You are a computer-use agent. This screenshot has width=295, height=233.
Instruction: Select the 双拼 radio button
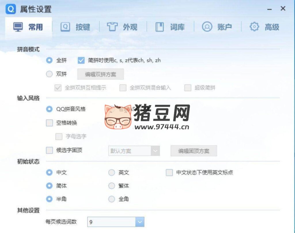(49, 74)
